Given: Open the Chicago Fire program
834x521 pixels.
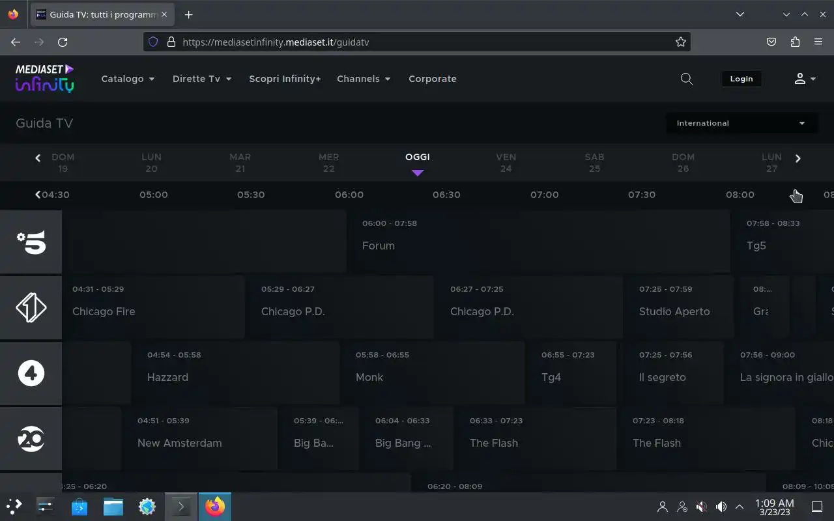Looking at the screenshot, I should click(x=153, y=307).
